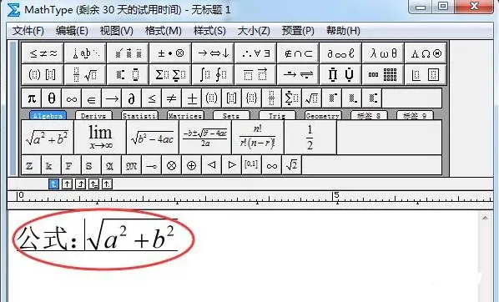This screenshot has width=499, height=302.
Task: Open the 帮助(H) menu
Action: 343,31
